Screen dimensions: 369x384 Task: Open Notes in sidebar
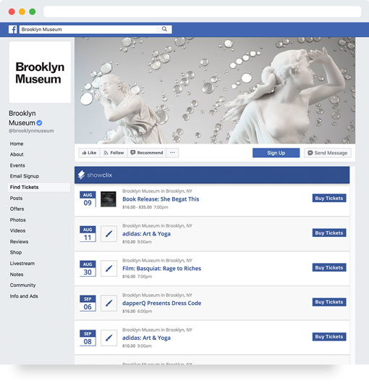pos(17,275)
